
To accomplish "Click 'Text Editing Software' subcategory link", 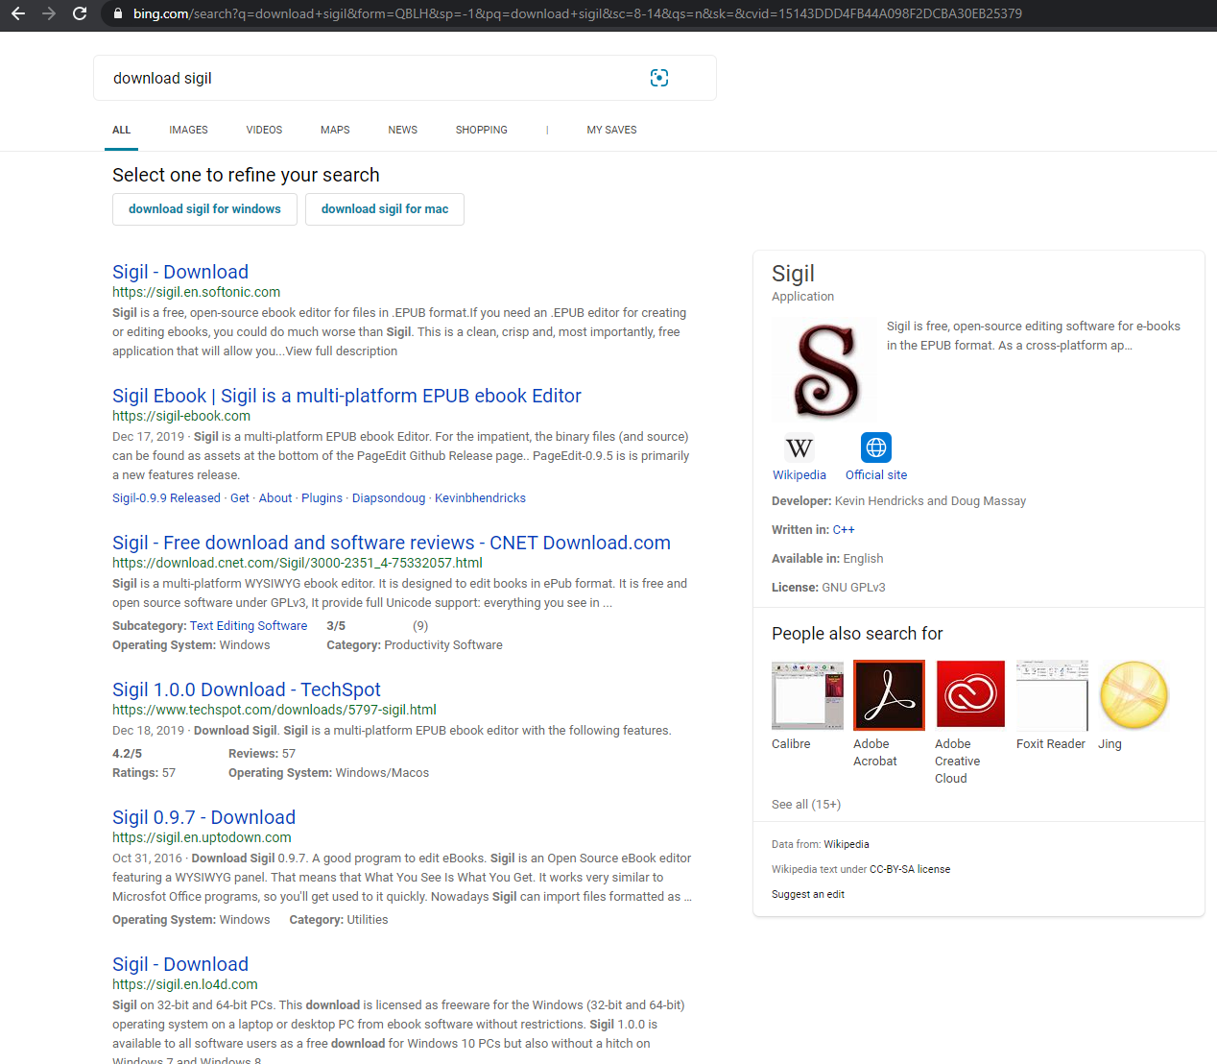I will 249,626.
